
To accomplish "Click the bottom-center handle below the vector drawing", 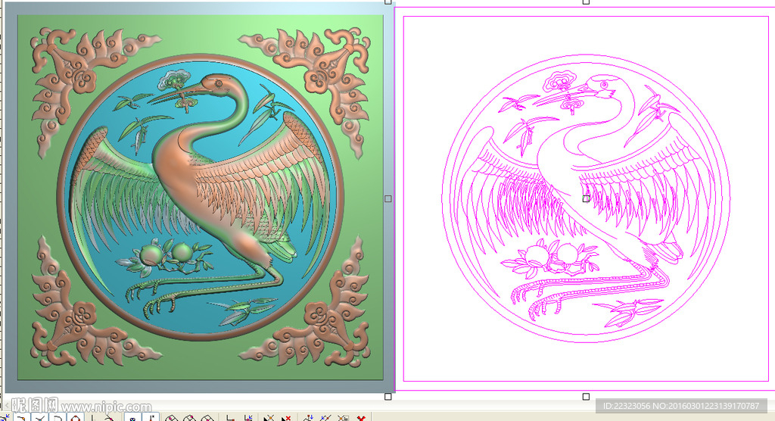I will [x=586, y=396].
